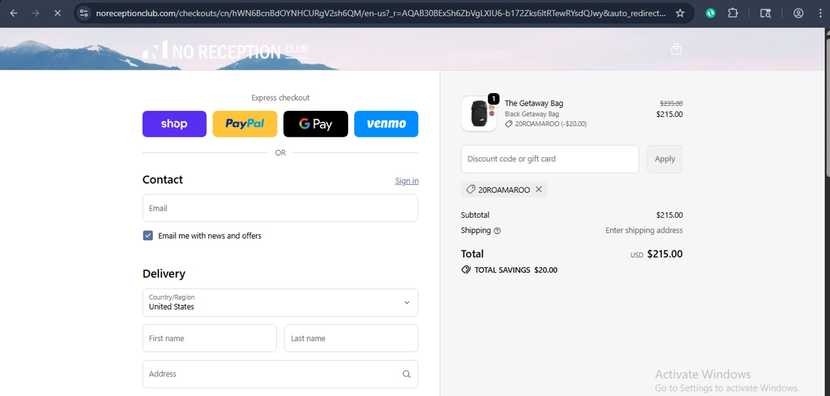Screen dimensions: 830x396
Task: Pay with Shop Pay
Action: 174,124
